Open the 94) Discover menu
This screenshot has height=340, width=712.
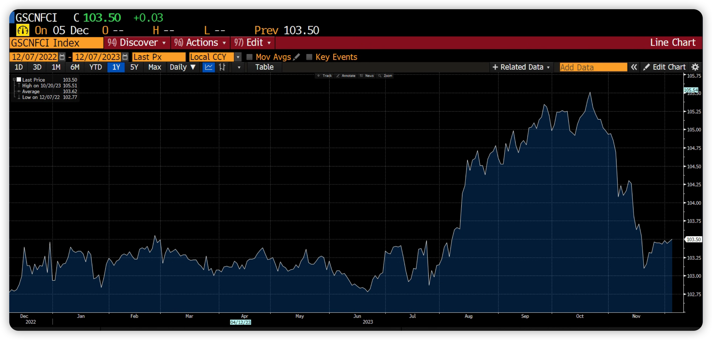pyautogui.click(x=137, y=43)
